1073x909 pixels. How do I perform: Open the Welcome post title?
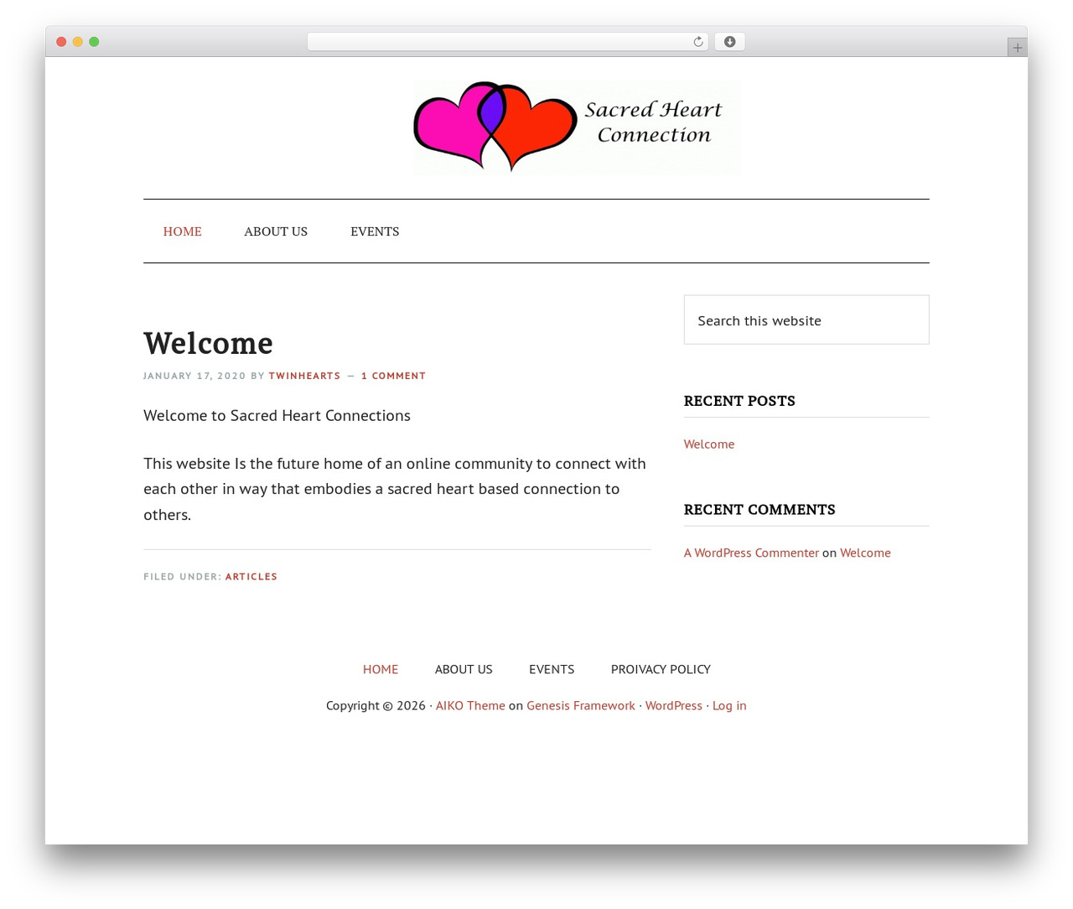coord(208,343)
